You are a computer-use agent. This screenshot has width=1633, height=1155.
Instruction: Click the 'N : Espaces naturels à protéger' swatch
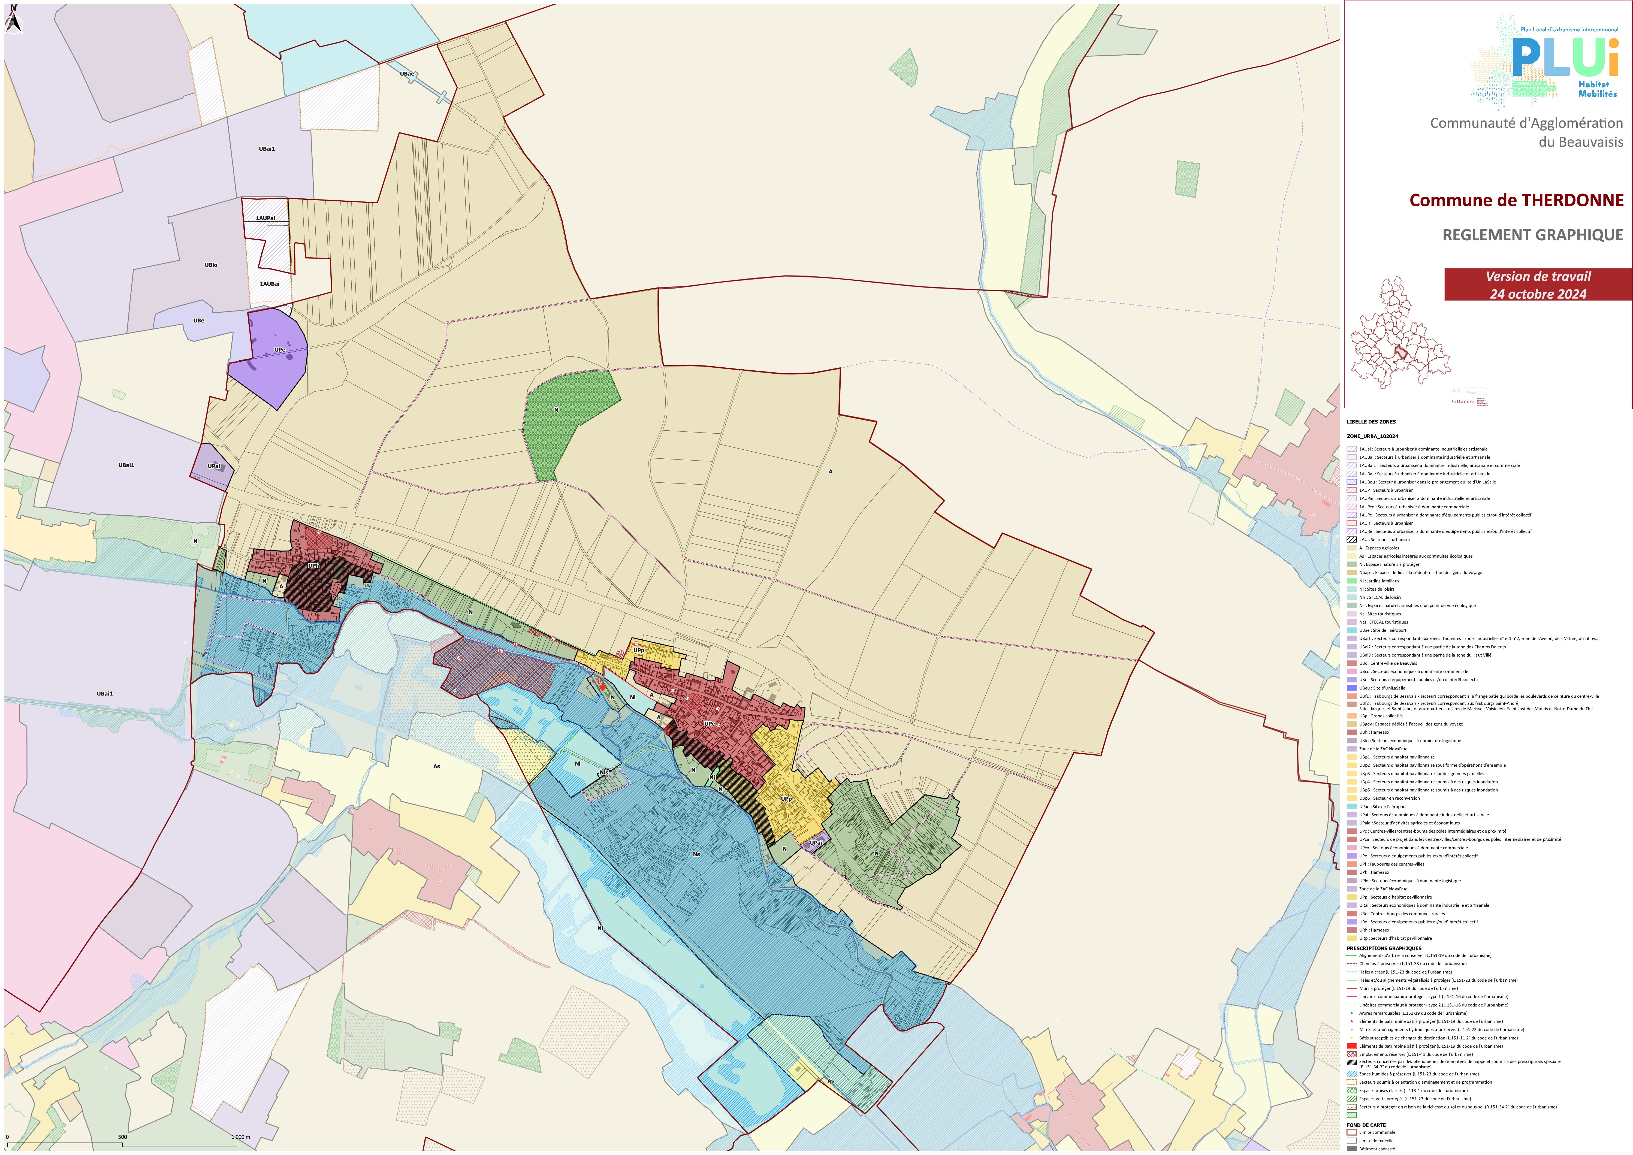click(x=1351, y=565)
